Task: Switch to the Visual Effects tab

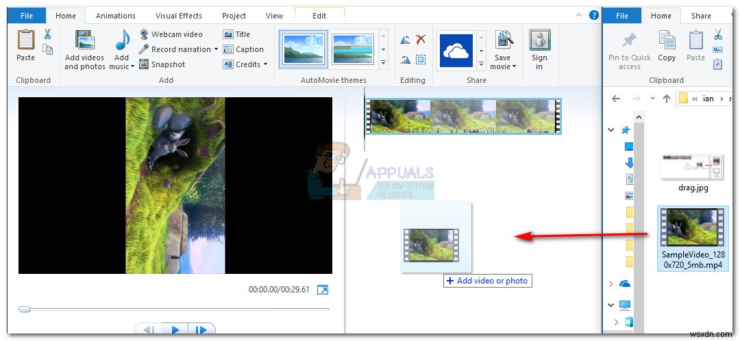Action: coord(178,16)
